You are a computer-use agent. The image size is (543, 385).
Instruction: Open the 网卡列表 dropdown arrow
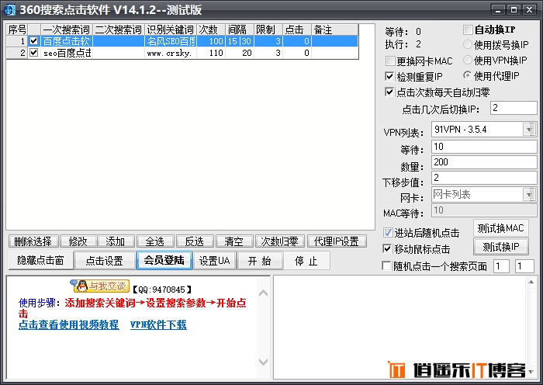point(529,194)
